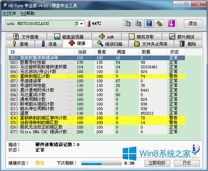Click the orange 警告 health status text
Image resolution: width=208 pixels, height=171 pixels.
[40, 163]
